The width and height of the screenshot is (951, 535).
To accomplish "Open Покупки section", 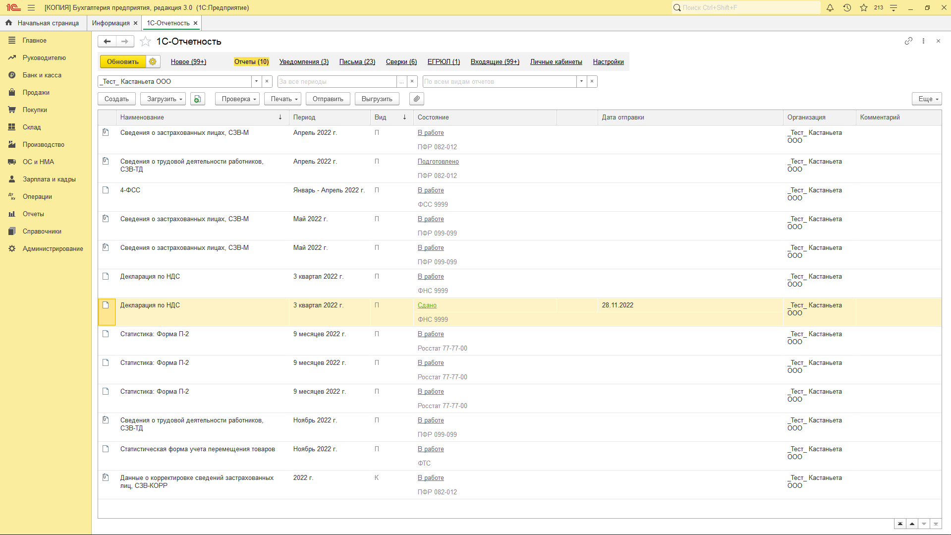I will (35, 110).
